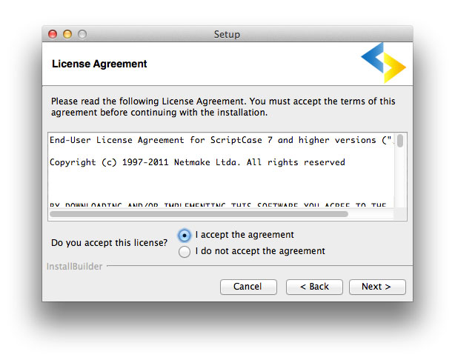455x360 pixels.
Task: Cancel the ScriptCase setup
Action: [248, 287]
